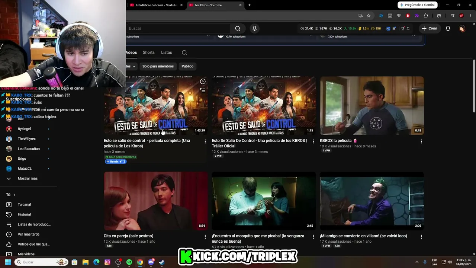Image resolution: width=476 pixels, height=268 pixels.
Task: Select the Vídeos tab
Action: 131,52
